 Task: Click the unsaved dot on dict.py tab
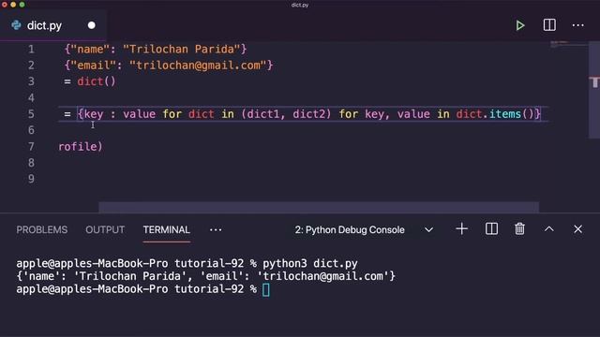[92, 25]
